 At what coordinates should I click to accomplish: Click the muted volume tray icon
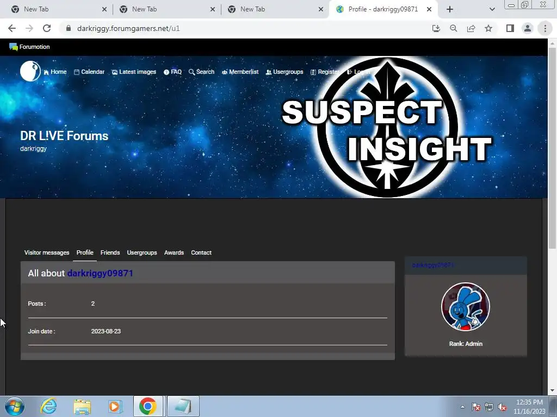click(x=502, y=407)
